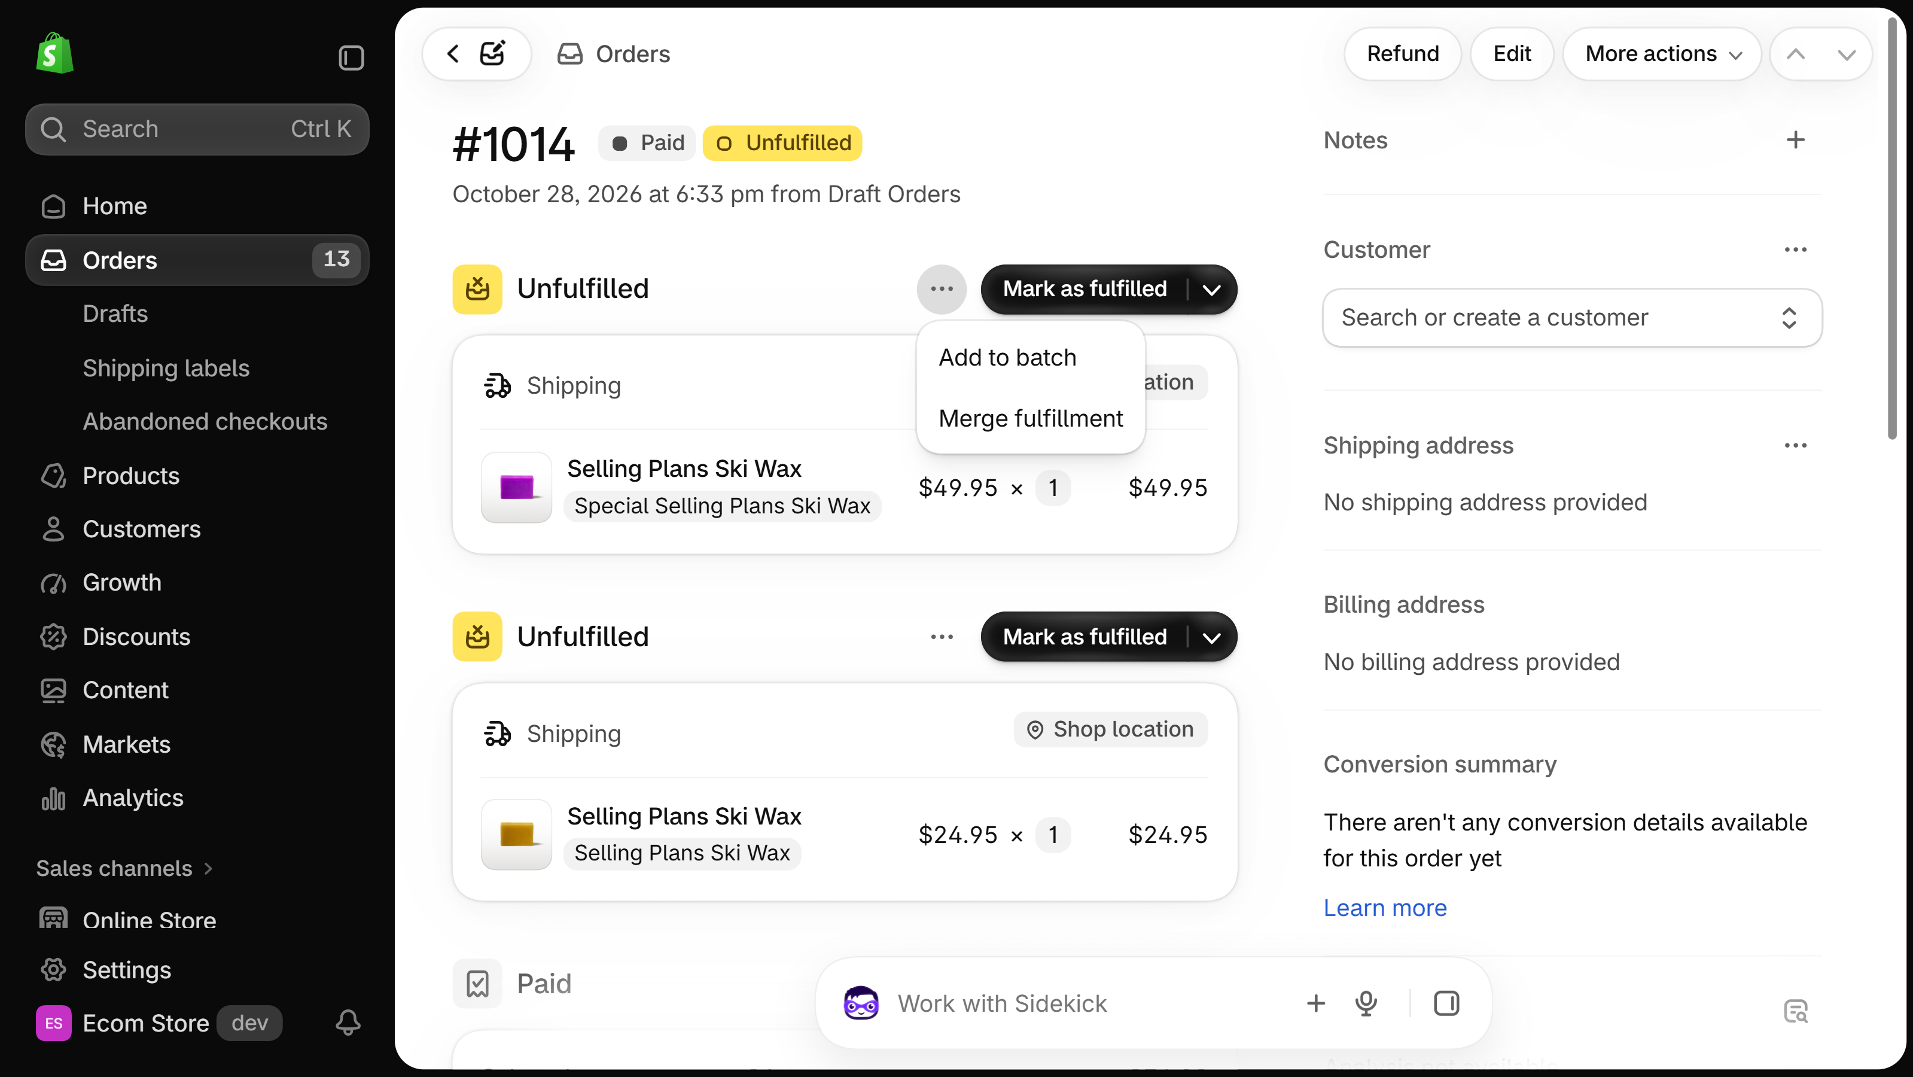Click the yellow ski wax product thumbnail
Viewport: 1913px width, 1077px height.
(x=516, y=834)
